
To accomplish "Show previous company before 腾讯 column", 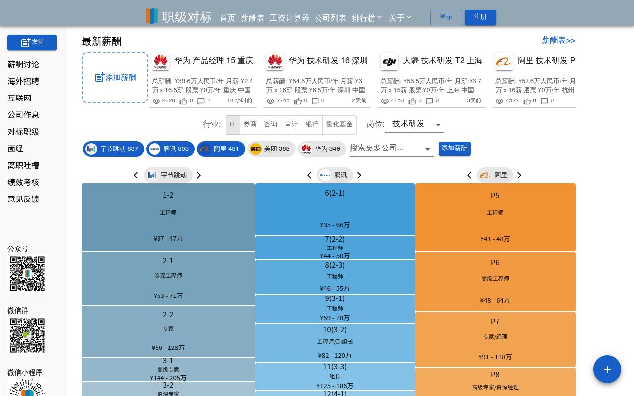I will pos(309,175).
